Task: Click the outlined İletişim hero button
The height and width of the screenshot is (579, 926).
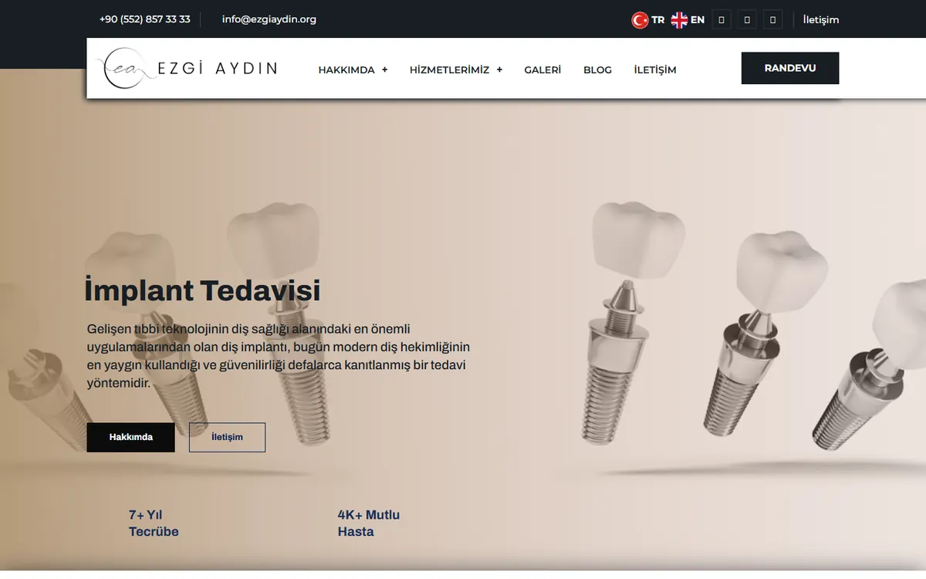Action: pos(227,437)
